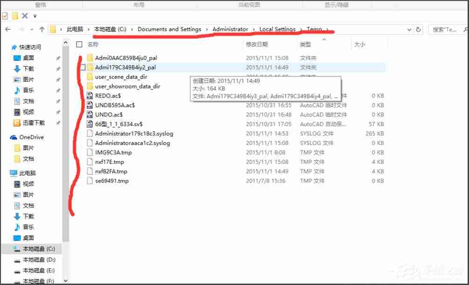This screenshot has width=469, height=285.
Task: Click the up-to-parent-folder arrow
Action: pyautogui.click(x=42, y=29)
